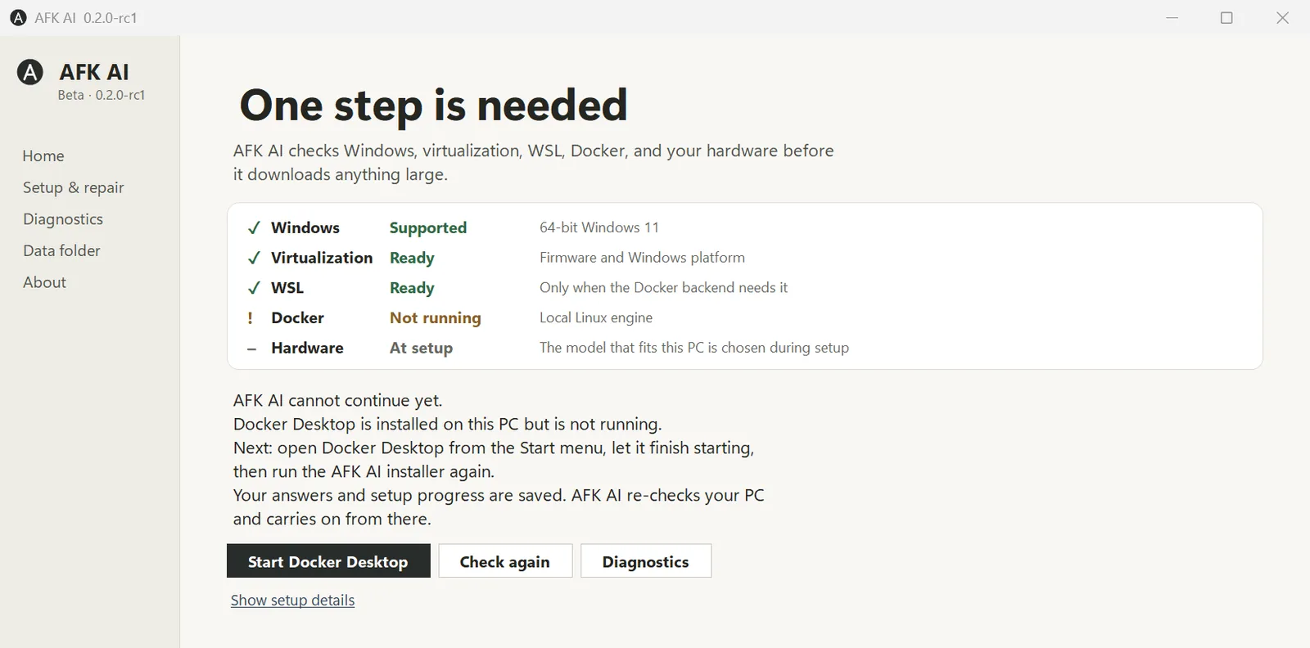This screenshot has width=1310, height=648.
Task: Select the Virtualization row label
Action: (x=322, y=258)
